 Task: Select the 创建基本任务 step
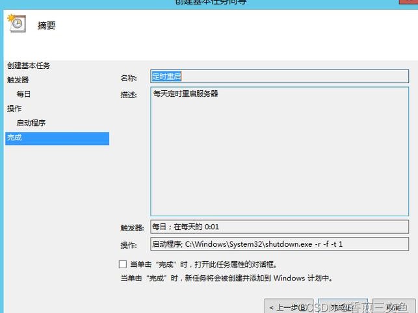(29, 66)
